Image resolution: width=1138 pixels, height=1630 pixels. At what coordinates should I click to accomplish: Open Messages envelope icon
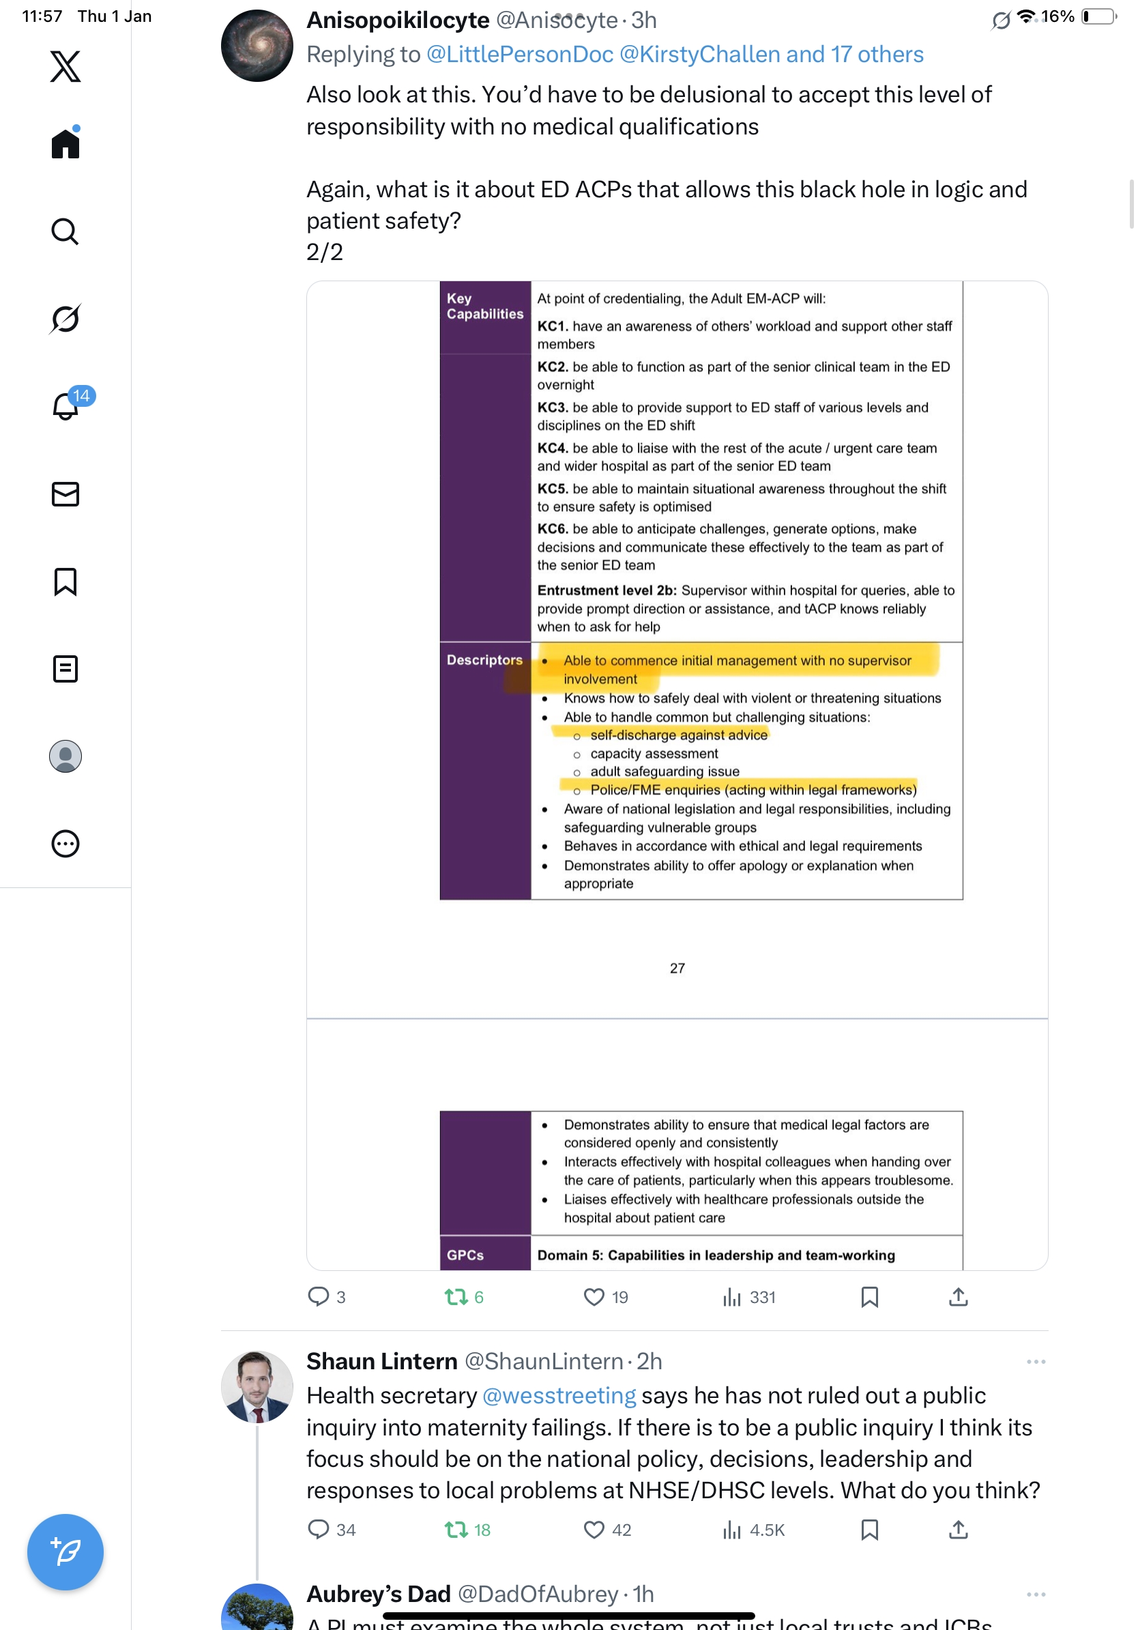click(65, 494)
